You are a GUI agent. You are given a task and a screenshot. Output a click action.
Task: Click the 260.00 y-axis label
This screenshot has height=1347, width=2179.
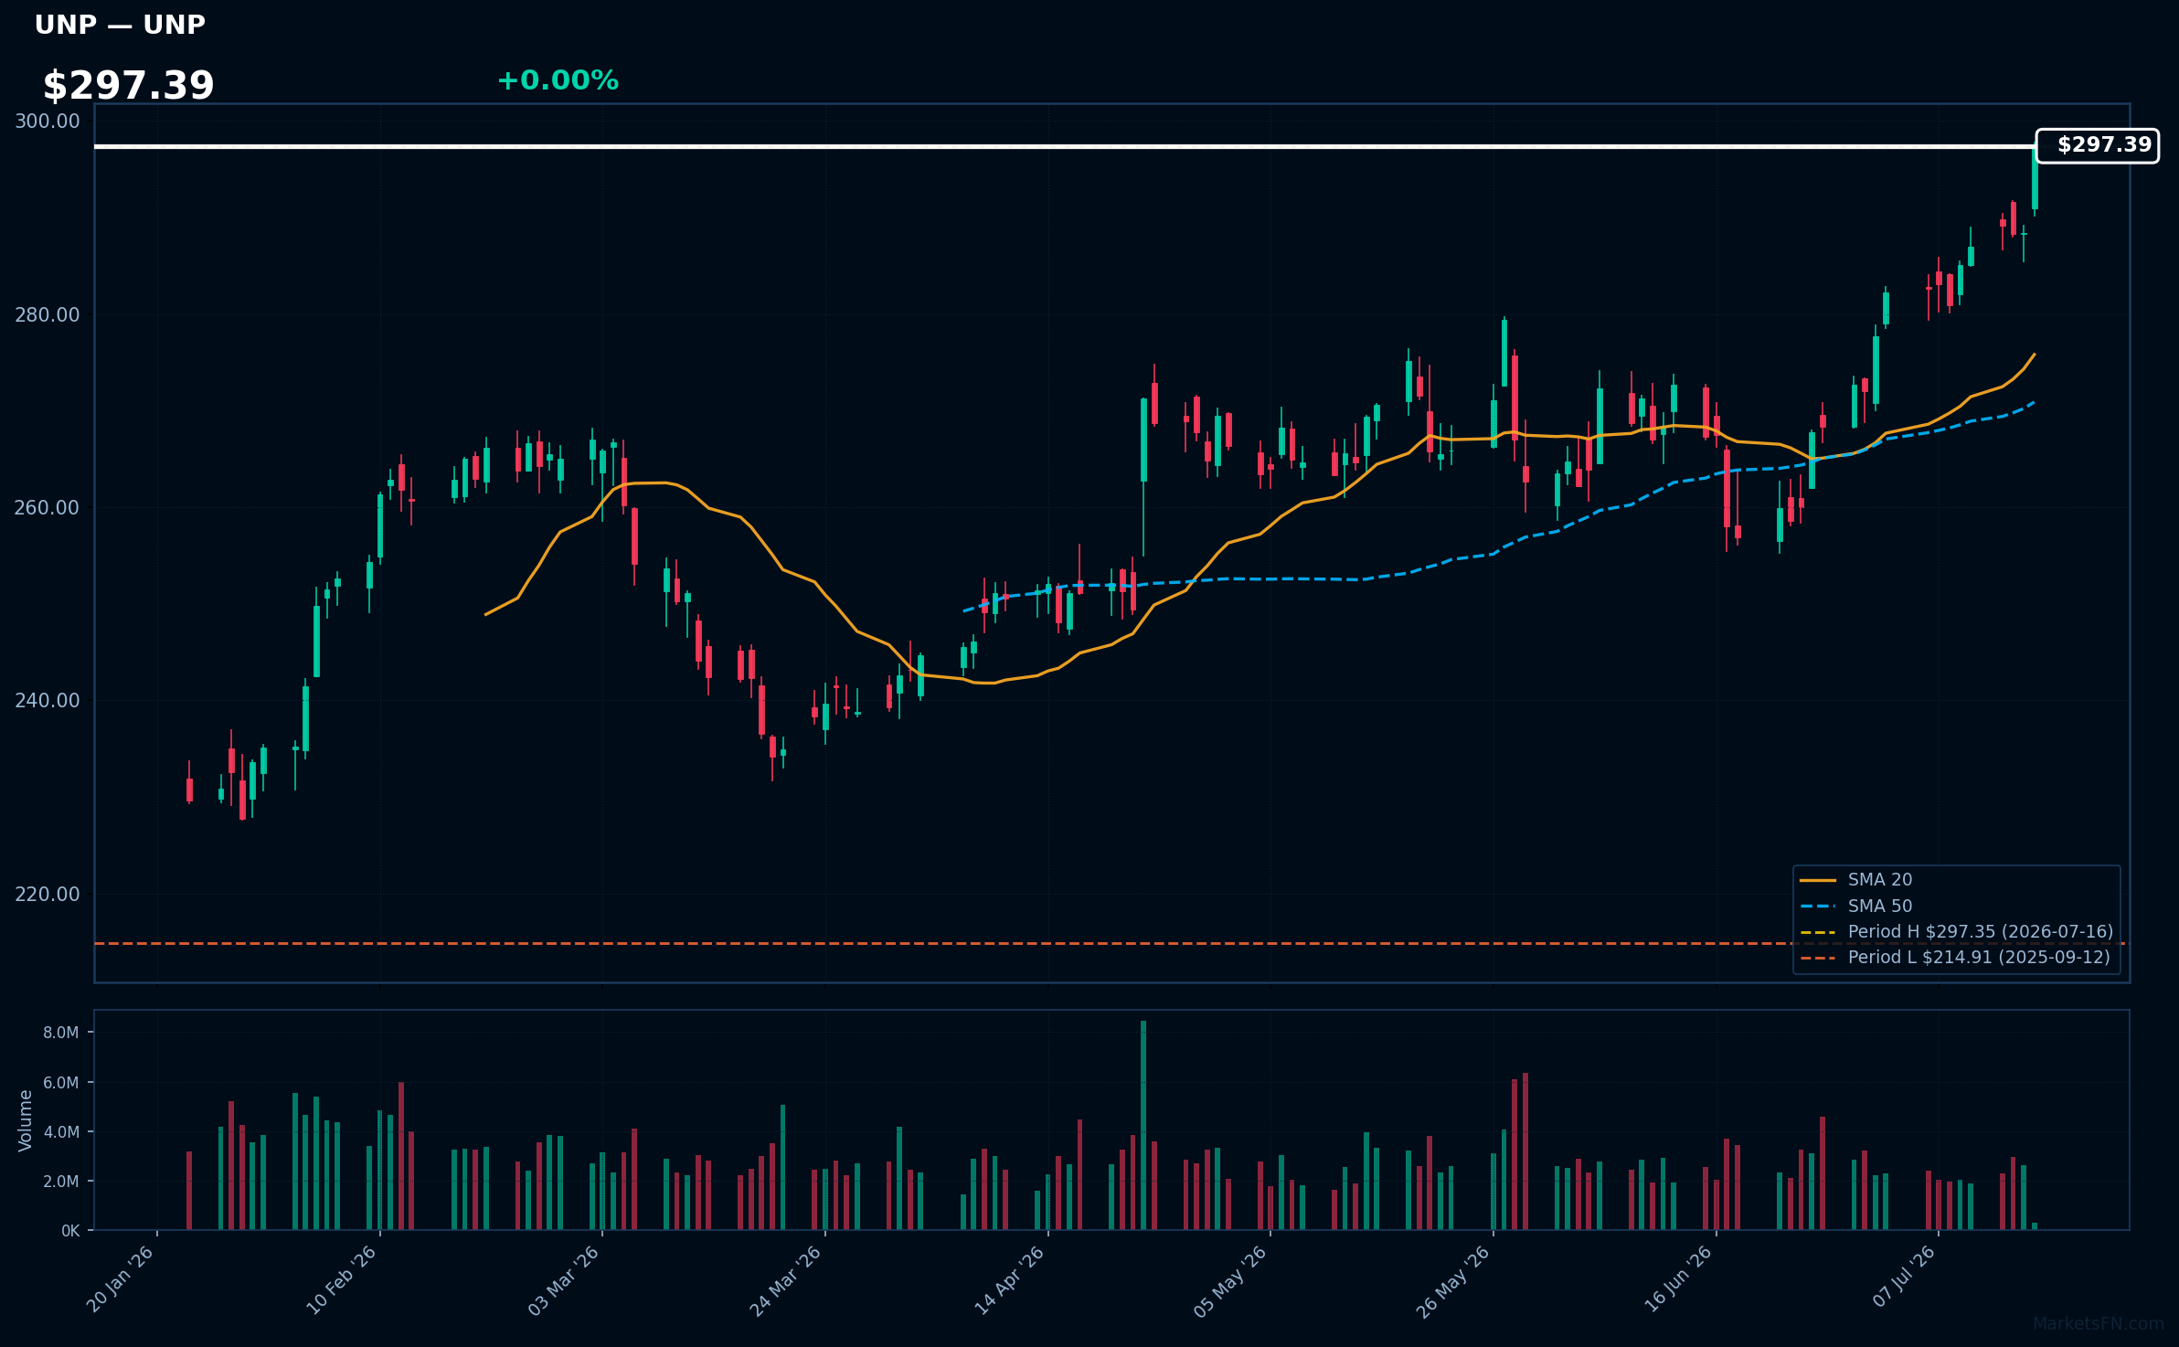point(48,508)
